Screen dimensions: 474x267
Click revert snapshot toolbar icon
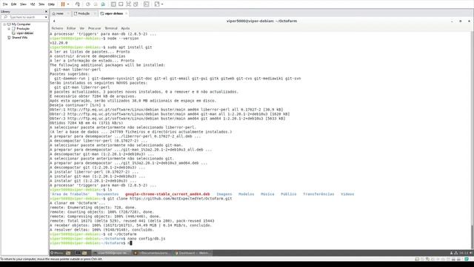click(96, 4)
